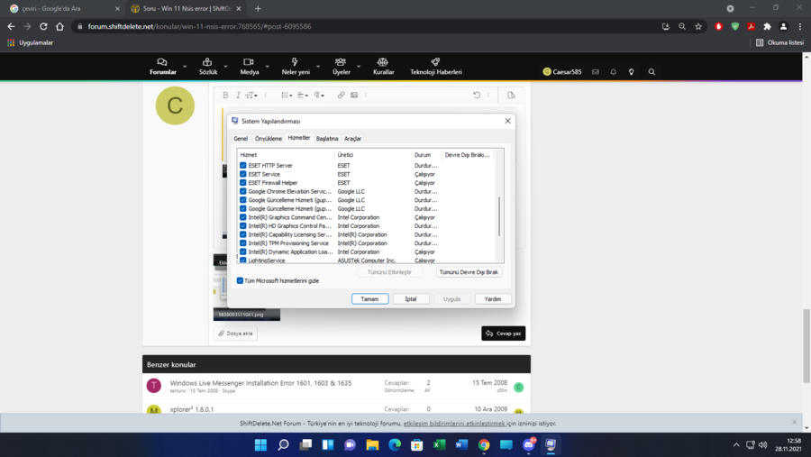Open the Windows Live Messenger Installation Error topic
Image resolution: width=811 pixels, height=457 pixels.
pyautogui.click(x=260, y=383)
